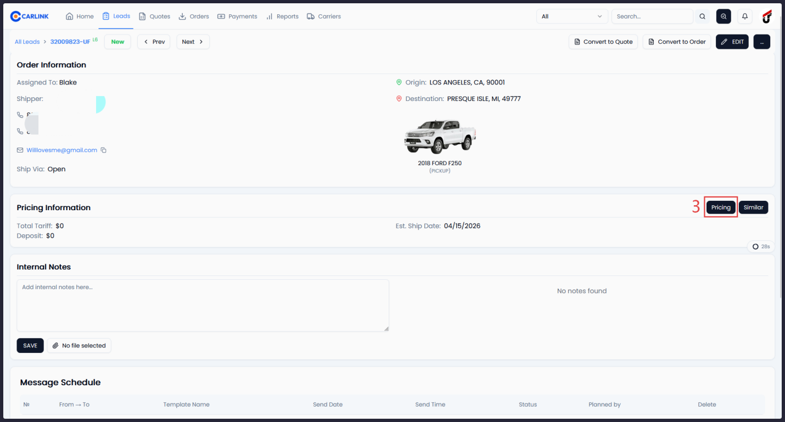This screenshot has height=422, width=785.
Task: Open notifications via bell icon
Action: [x=744, y=16]
